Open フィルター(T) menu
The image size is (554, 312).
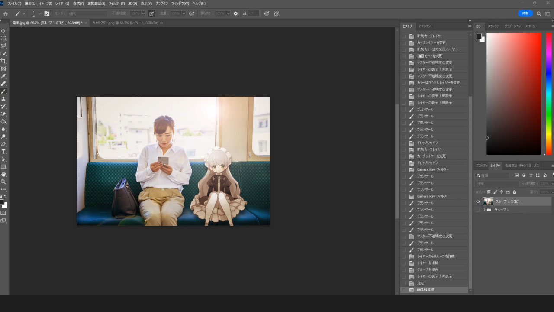tap(116, 3)
